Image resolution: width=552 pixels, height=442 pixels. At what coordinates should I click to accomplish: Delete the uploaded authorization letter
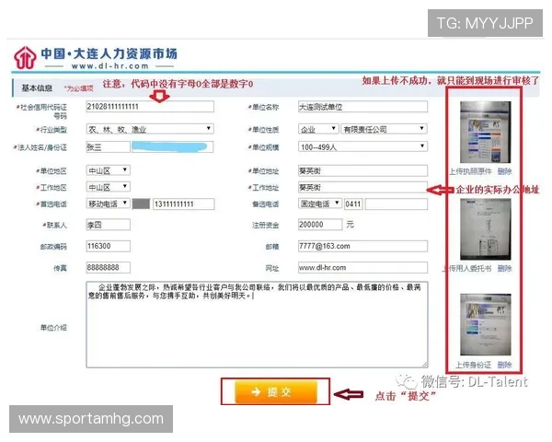[504, 269]
